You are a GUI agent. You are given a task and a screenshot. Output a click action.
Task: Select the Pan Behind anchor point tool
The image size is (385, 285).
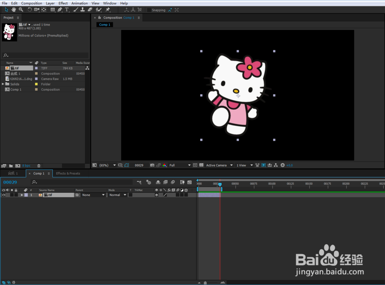point(44,10)
